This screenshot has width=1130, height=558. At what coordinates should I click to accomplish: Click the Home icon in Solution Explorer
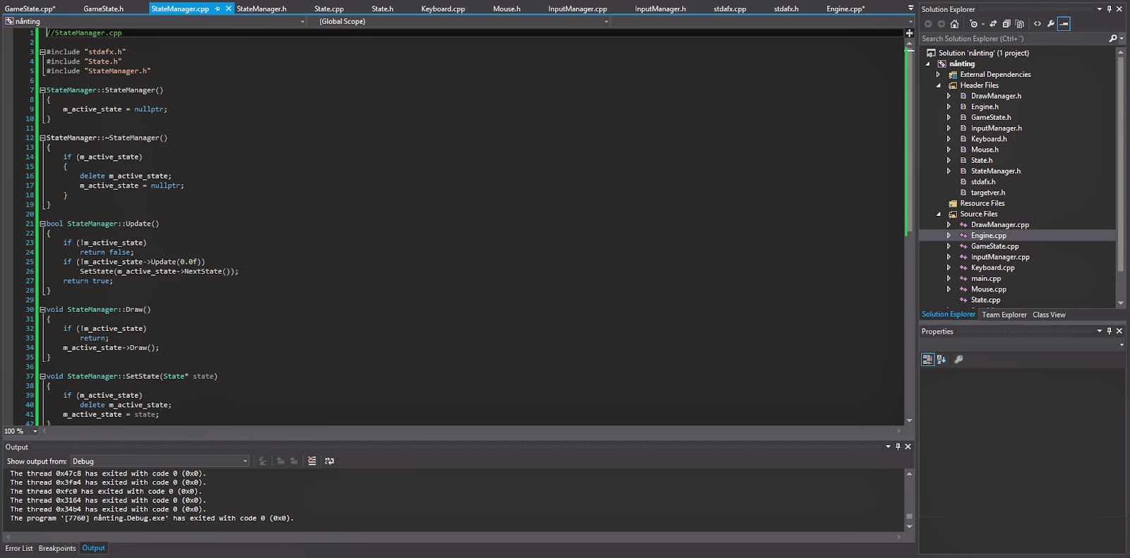[x=954, y=24]
